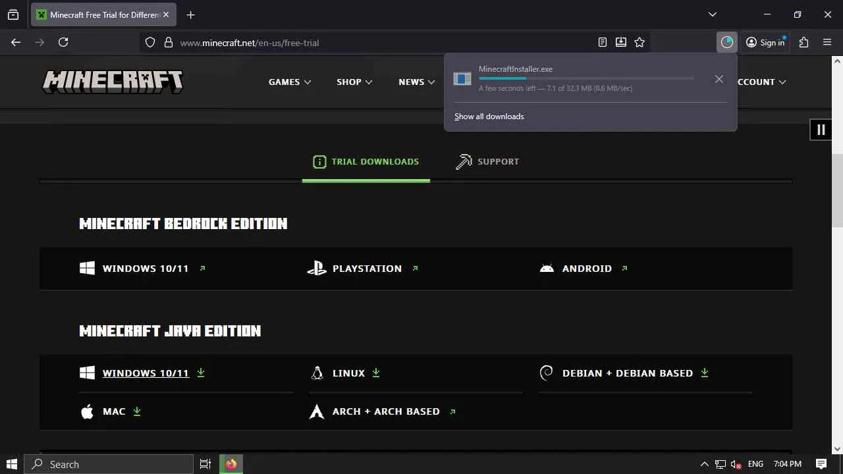Image resolution: width=843 pixels, height=474 pixels.
Task: Expand the News menu
Action: [416, 82]
